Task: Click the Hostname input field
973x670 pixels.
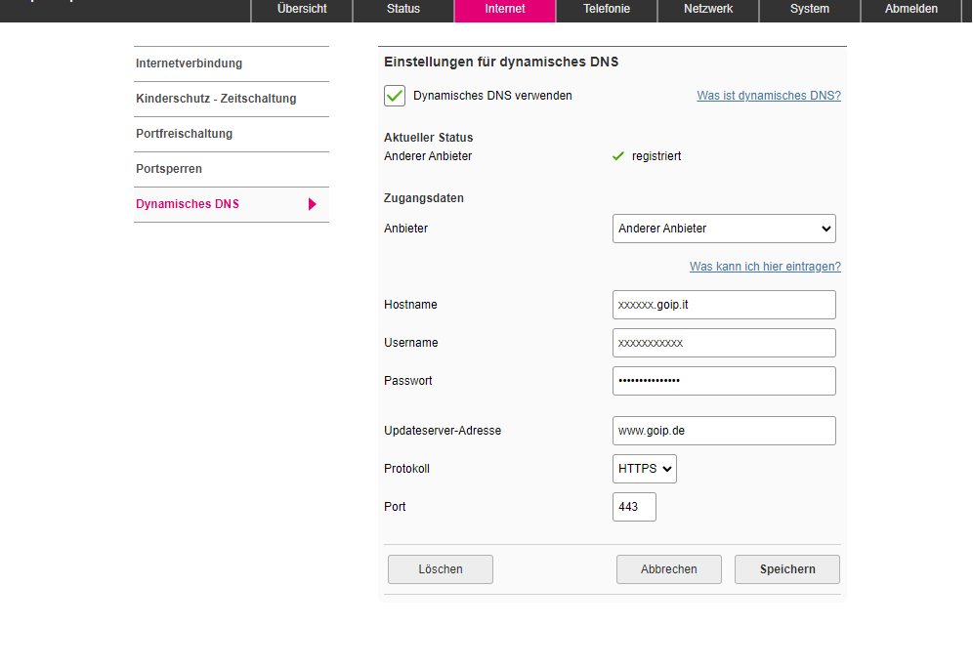Action: pyautogui.click(x=724, y=305)
